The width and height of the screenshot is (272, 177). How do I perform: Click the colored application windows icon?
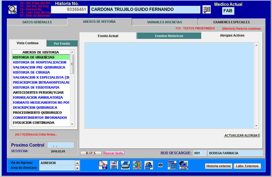(172, 165)
